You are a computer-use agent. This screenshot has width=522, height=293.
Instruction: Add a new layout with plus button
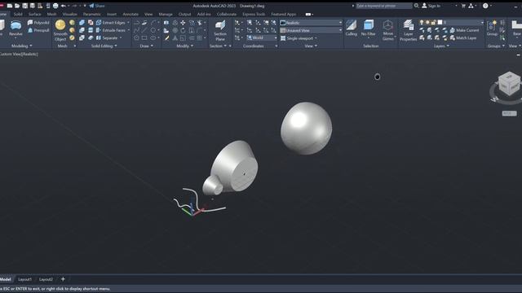63,279
